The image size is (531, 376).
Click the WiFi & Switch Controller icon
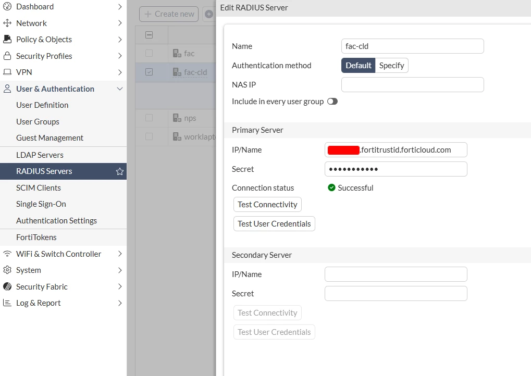coord(7,254)
